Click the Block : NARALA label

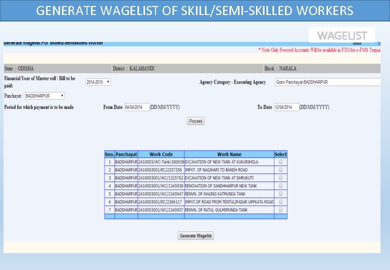point(280,68)
